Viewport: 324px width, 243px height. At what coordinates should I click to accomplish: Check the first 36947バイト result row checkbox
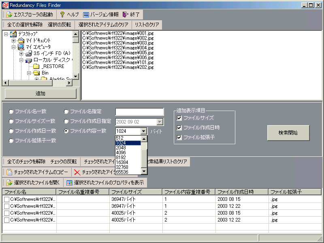(6, 199)
